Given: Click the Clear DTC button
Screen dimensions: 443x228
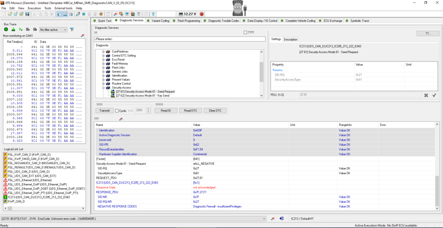Looking at the screenshot, I should 215,110.
